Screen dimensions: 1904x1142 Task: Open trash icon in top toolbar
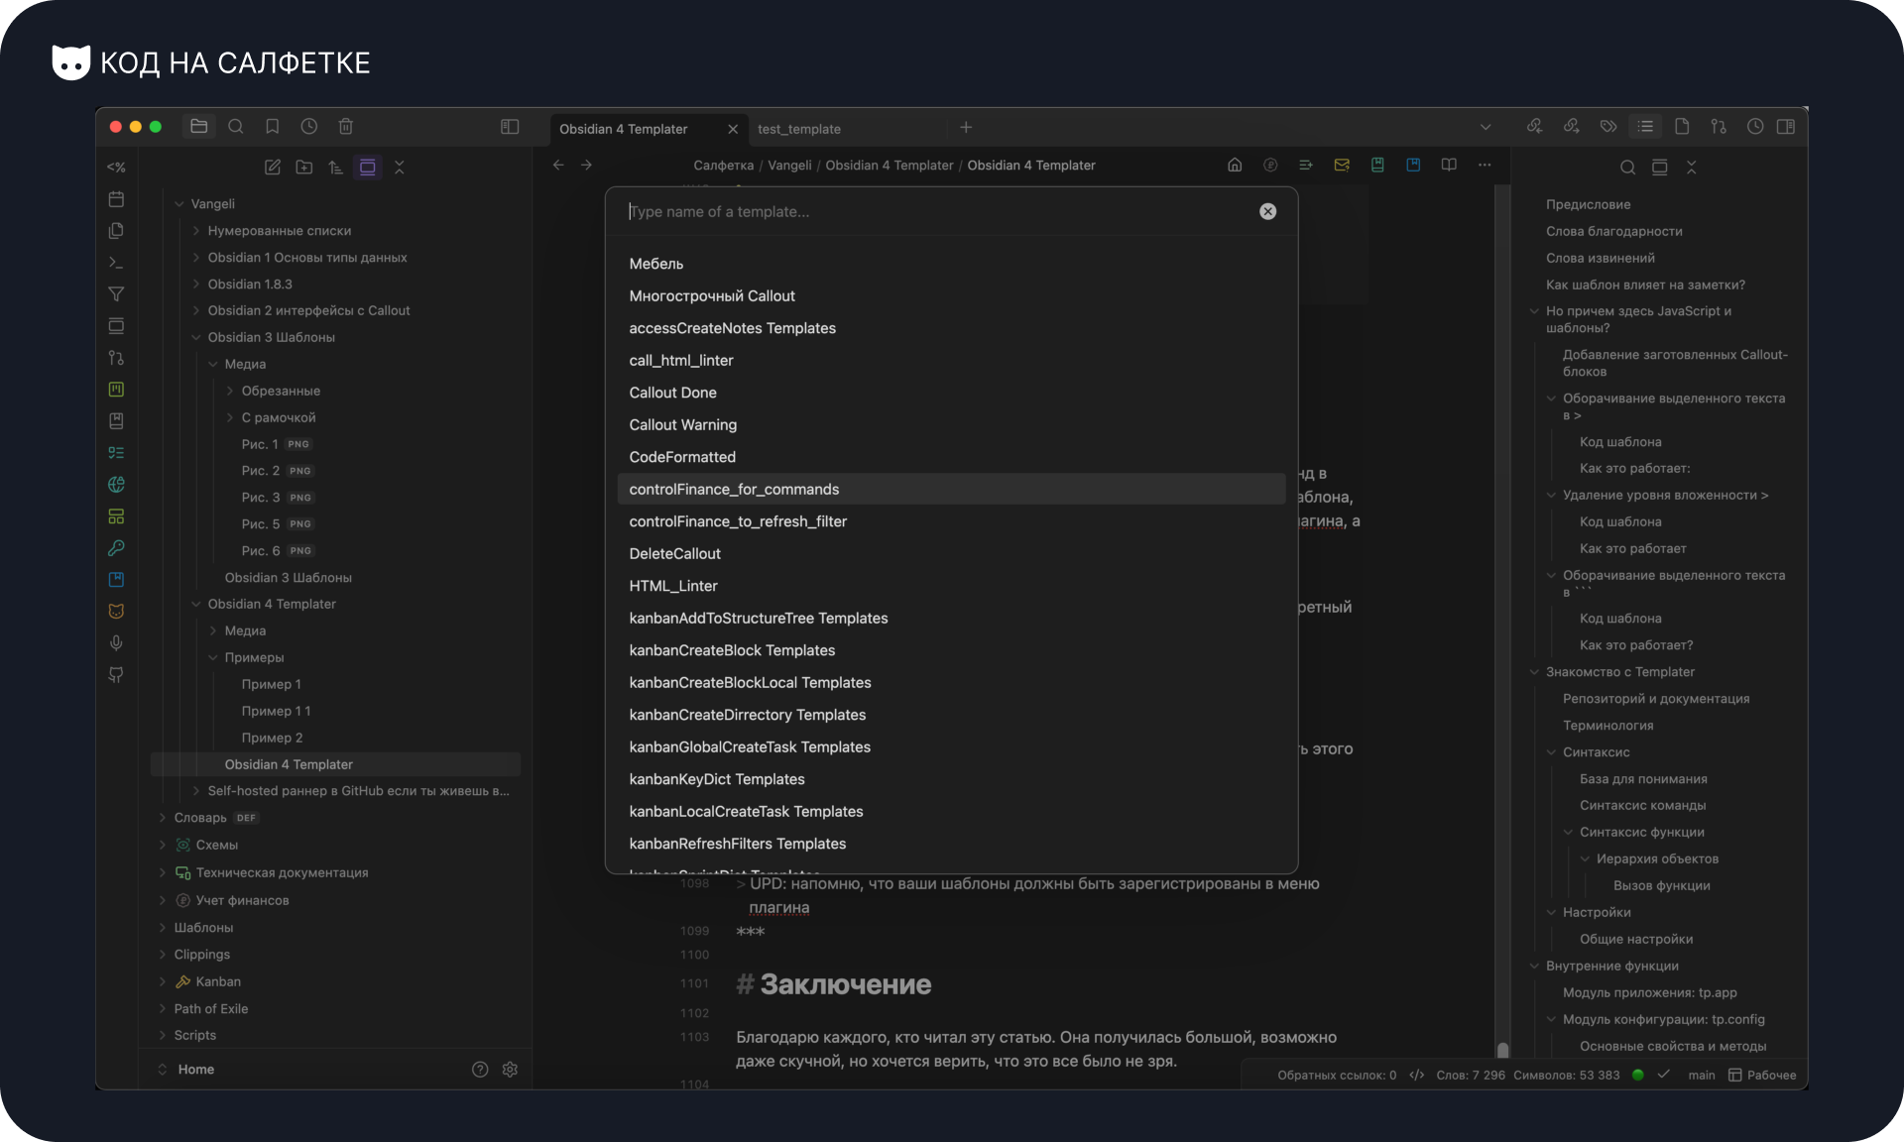point(346,127)
